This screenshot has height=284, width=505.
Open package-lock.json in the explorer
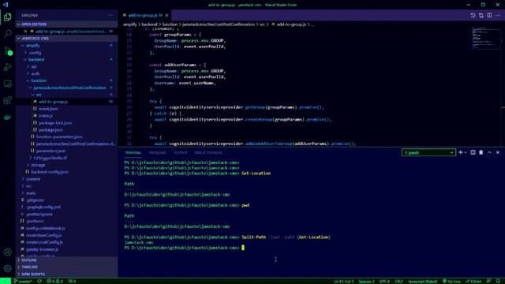pyautogui.click(x=66, y=123)
